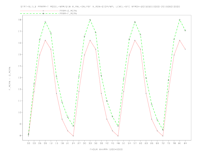Click the PARM=O_MEAN legend label
Screen dimensions: 202x156
click(x=68, y=11)
